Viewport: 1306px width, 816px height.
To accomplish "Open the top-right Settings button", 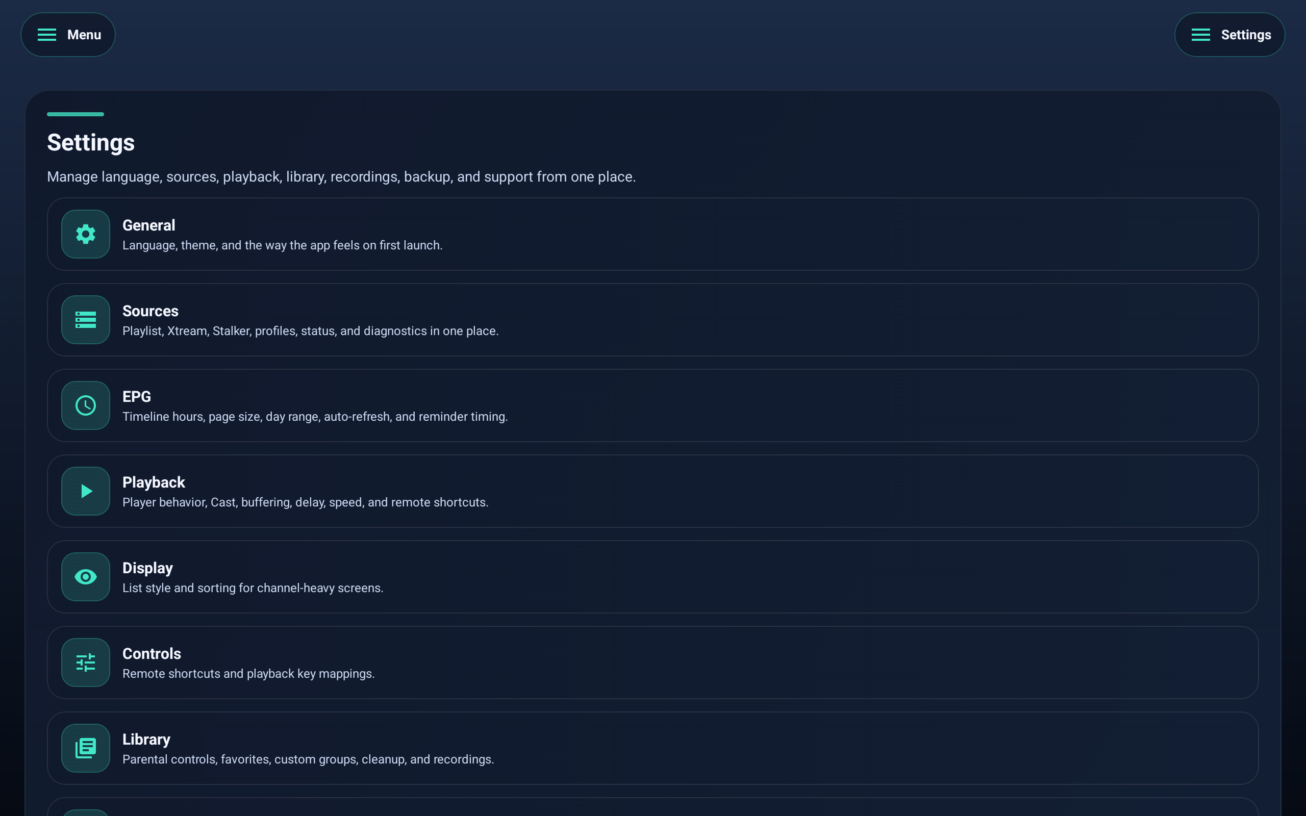I will (x=1229, y=35).
